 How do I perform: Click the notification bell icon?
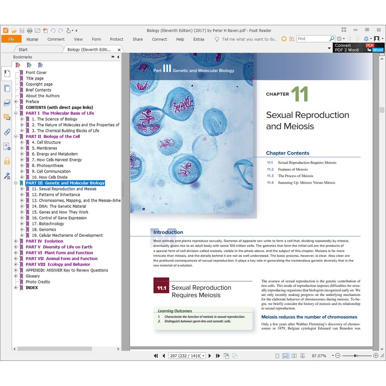click(x=366, y=39)
